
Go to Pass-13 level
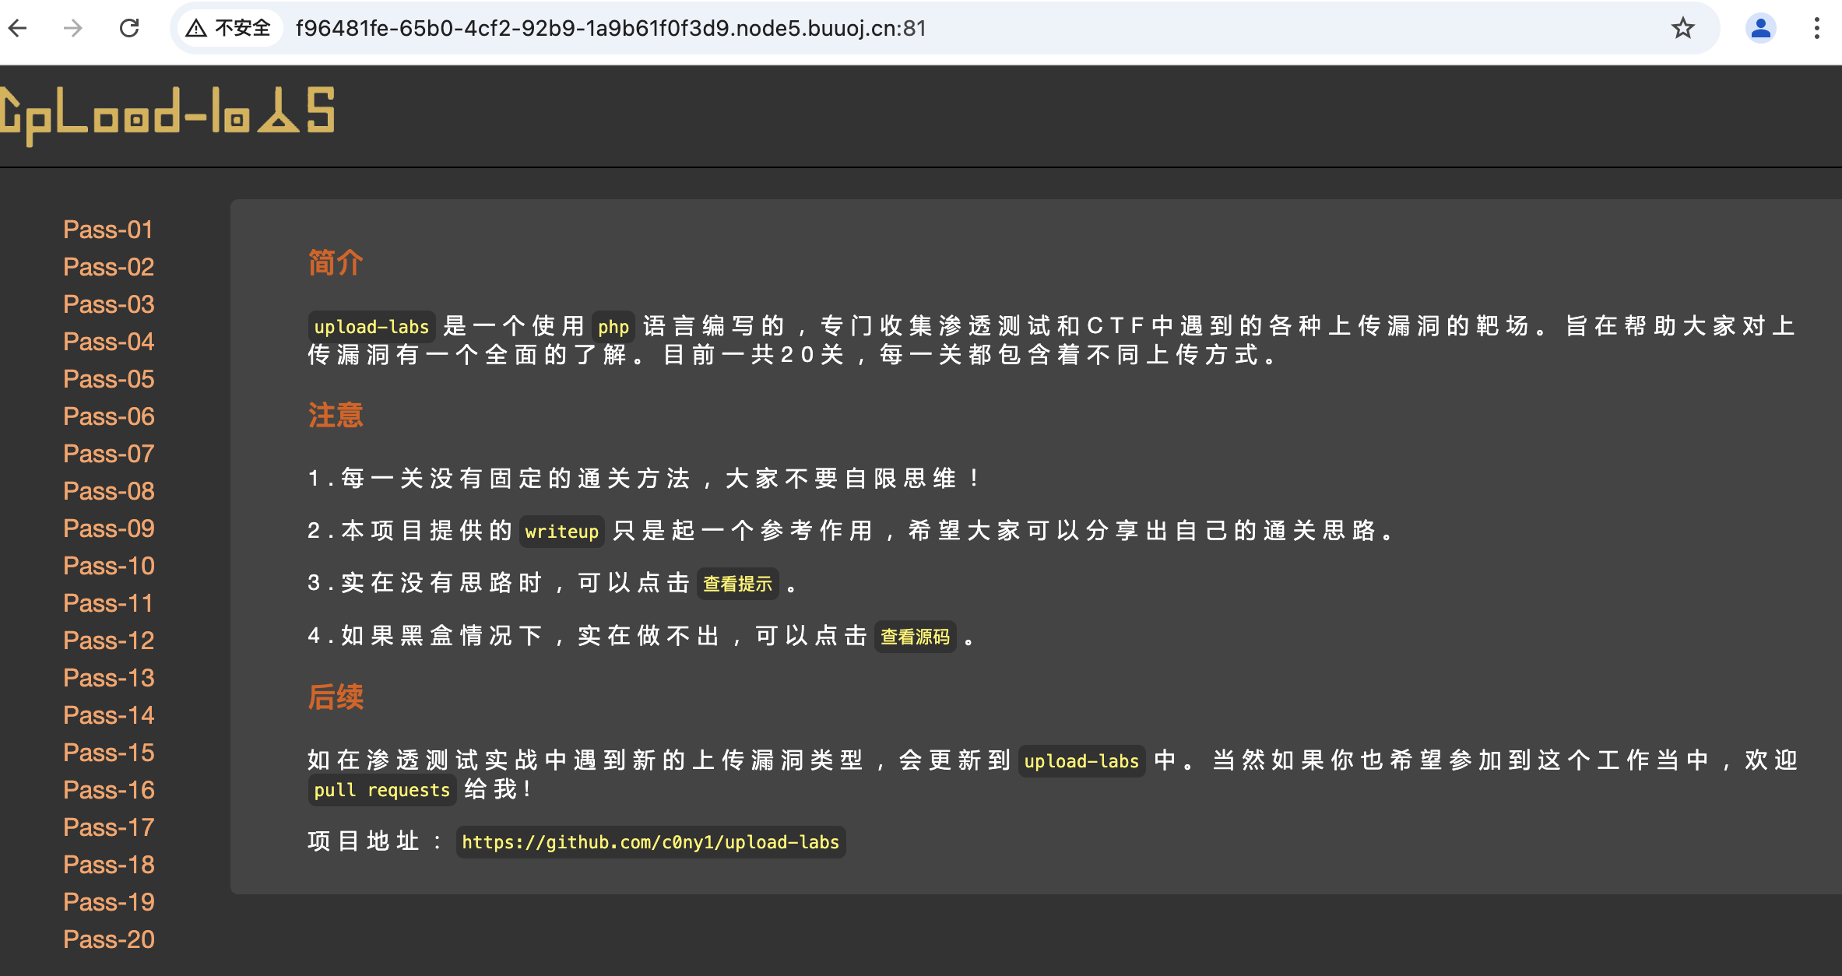(x=108, y=678)
